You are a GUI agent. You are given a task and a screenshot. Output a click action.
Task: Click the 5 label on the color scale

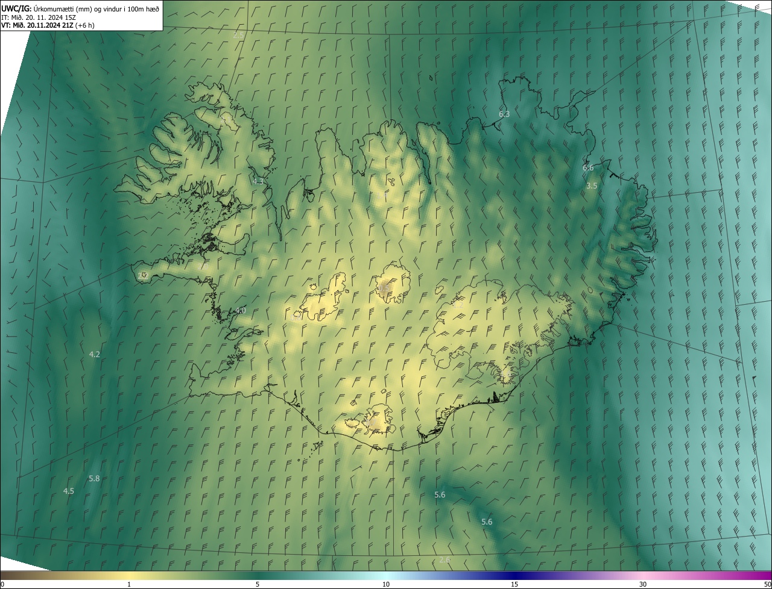tap(258, 585)
